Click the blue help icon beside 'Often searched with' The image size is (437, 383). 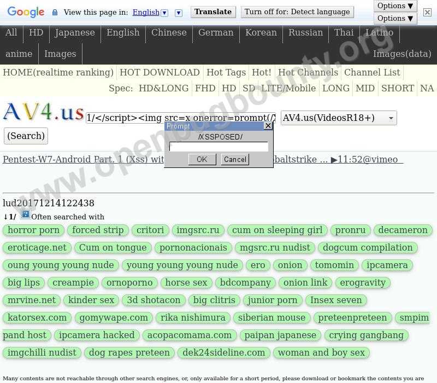[25, 214]
